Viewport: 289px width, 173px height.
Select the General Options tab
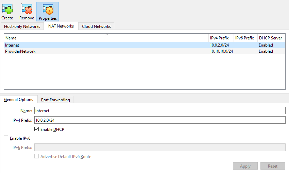pyautogui.click(x=19, y=100)
